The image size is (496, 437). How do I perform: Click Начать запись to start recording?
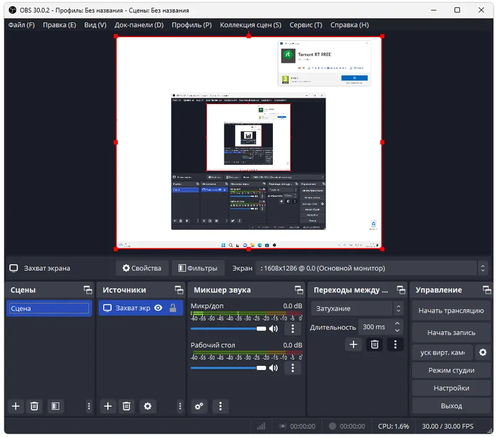(x=451, y=332)
